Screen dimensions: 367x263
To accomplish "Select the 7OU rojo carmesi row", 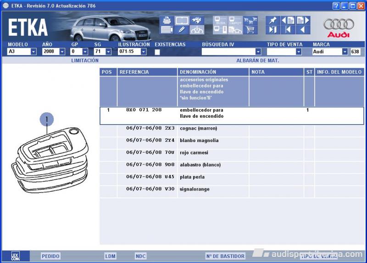I will point(232,155).
